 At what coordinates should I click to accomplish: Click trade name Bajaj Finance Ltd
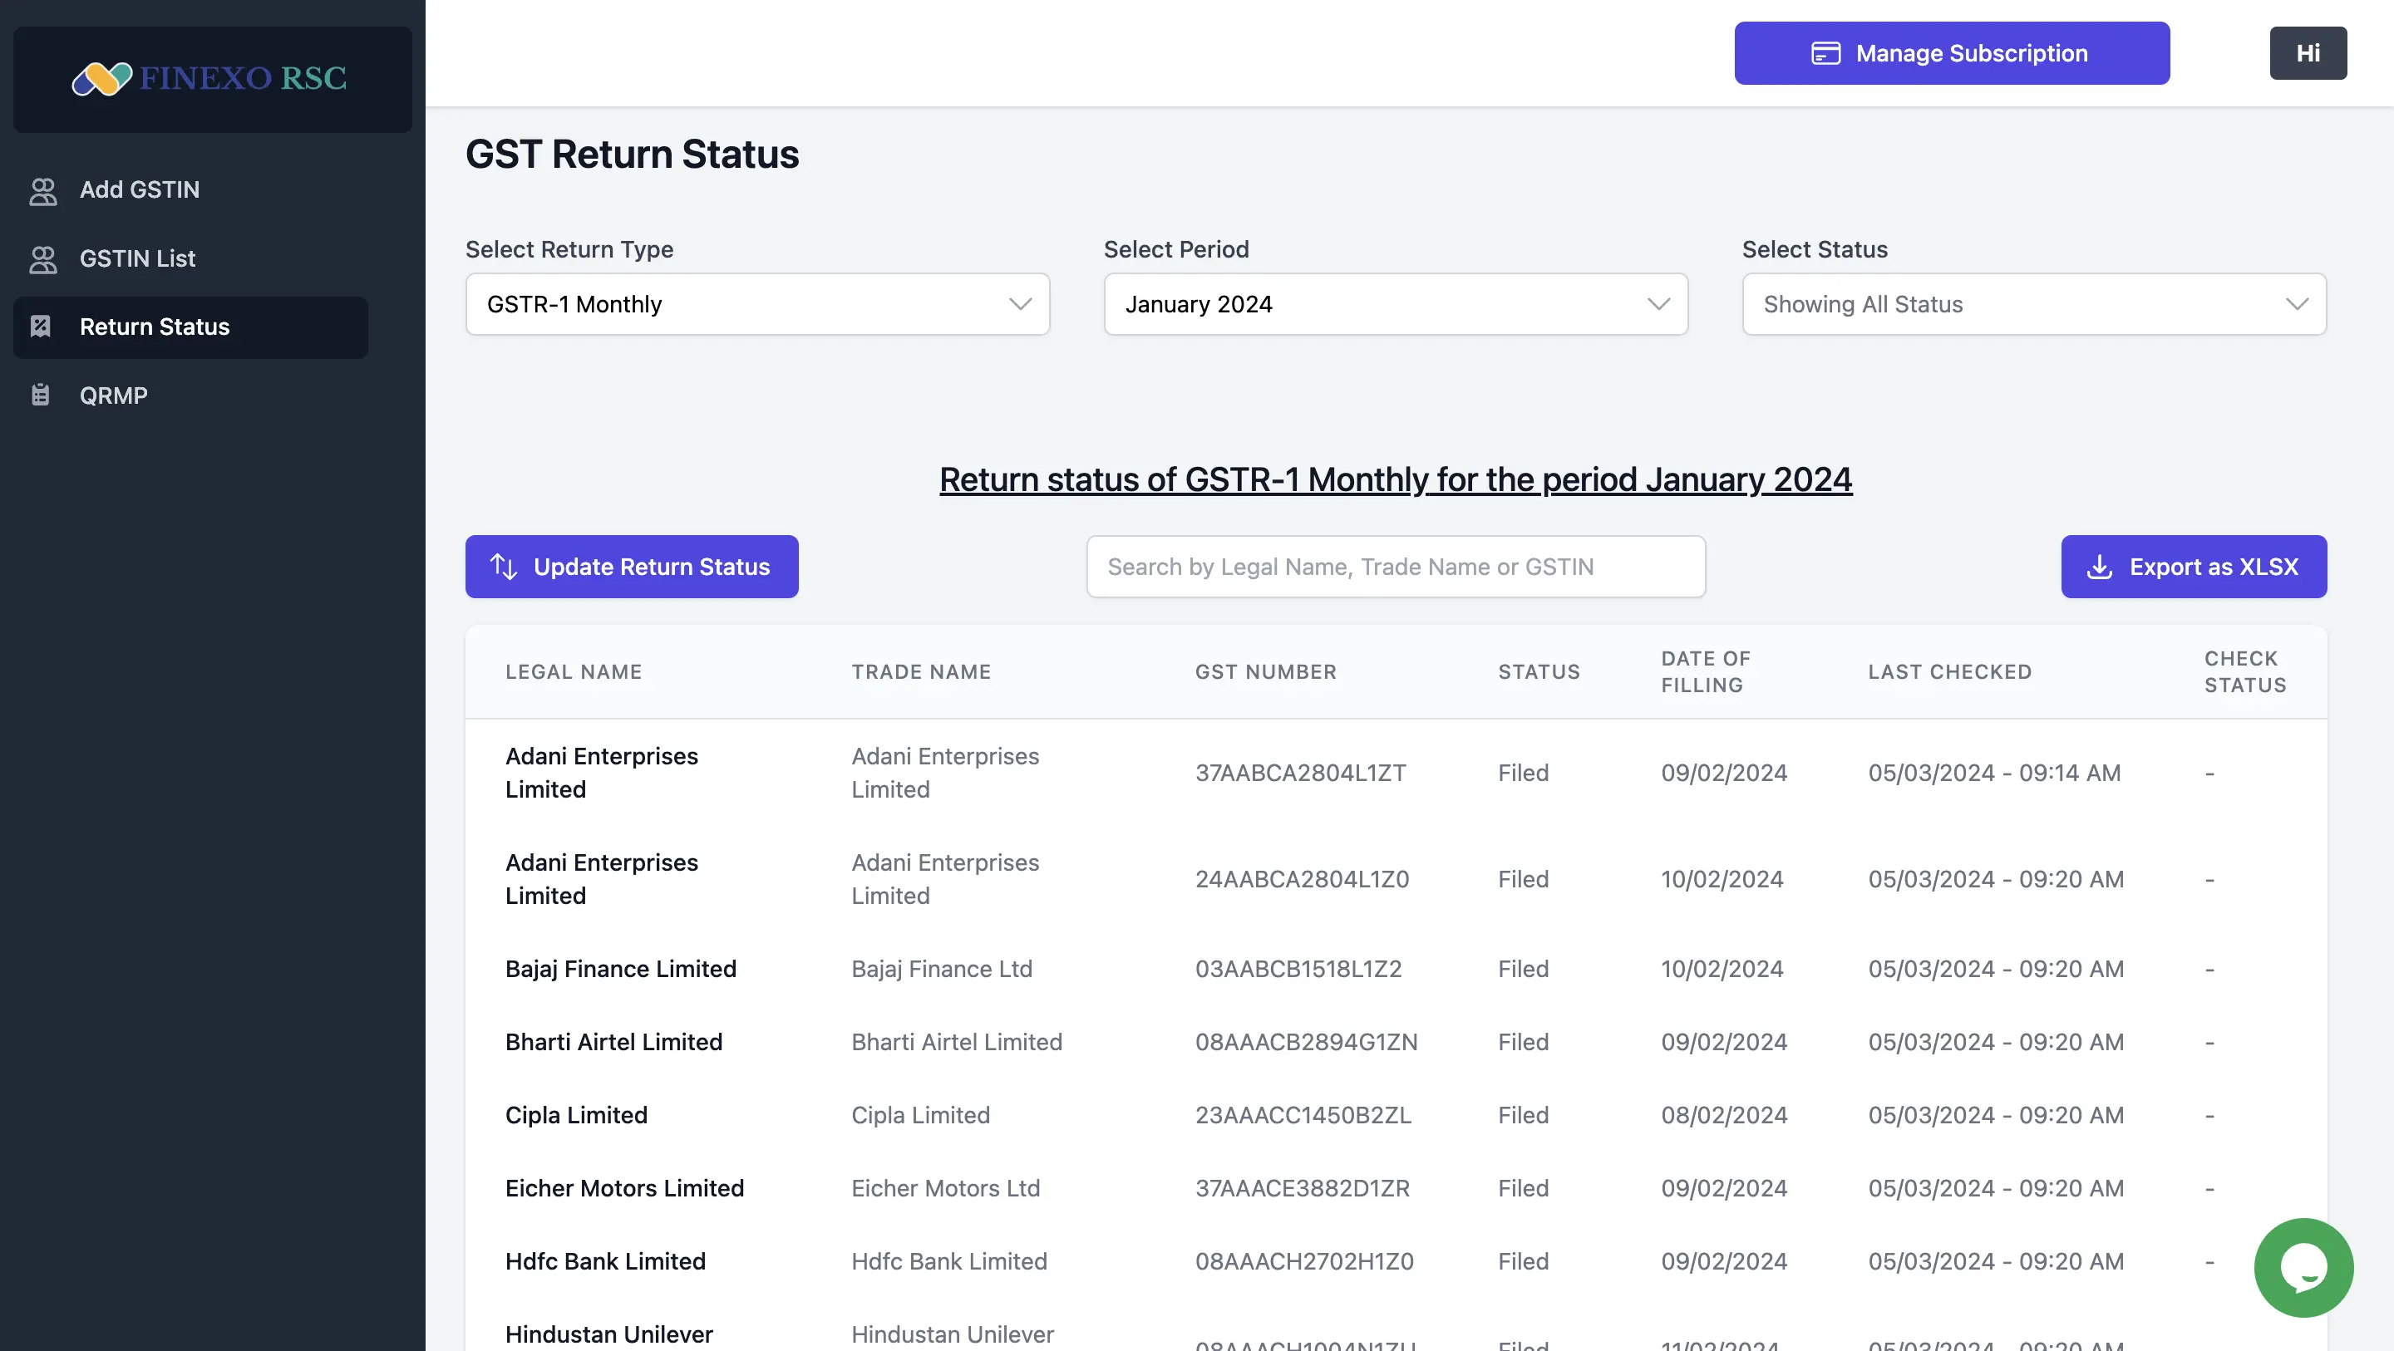tap(942, 969)
